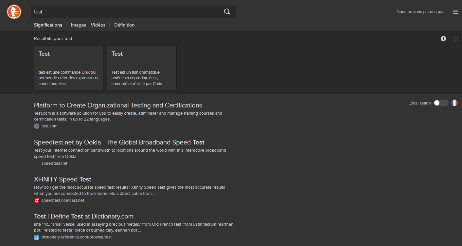462x246 pixels.
Task: Click the search magnifier icon
Action: coord(227,11)
